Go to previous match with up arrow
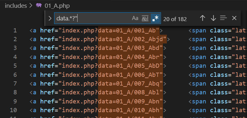The height and width of the screenshot is (118, 247). (202, 18)
